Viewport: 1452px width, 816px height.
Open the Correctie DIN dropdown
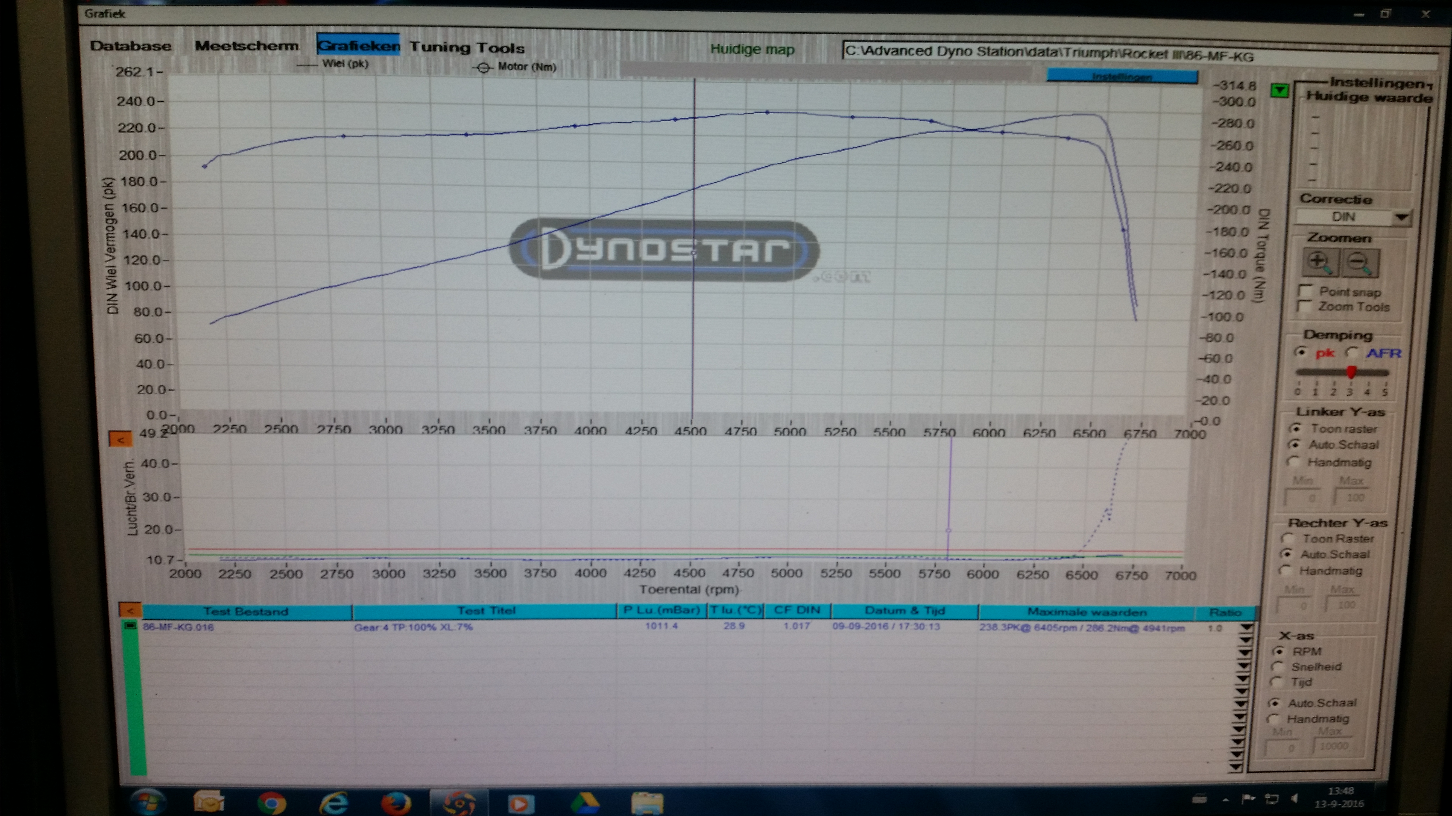[x=1402, y=217]
